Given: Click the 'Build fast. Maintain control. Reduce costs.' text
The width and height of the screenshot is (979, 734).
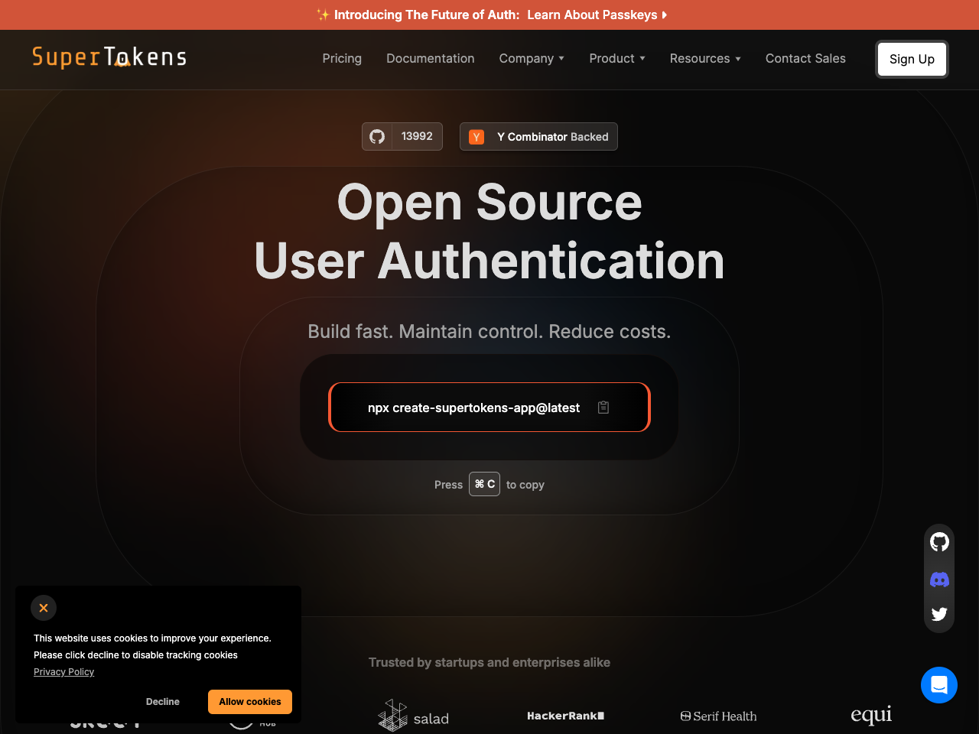Looking at the screenshot, I should click(489, 331).
